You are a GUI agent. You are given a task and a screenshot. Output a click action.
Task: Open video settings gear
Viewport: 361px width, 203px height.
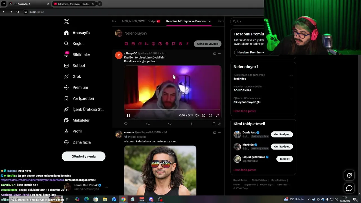point(204,115)
